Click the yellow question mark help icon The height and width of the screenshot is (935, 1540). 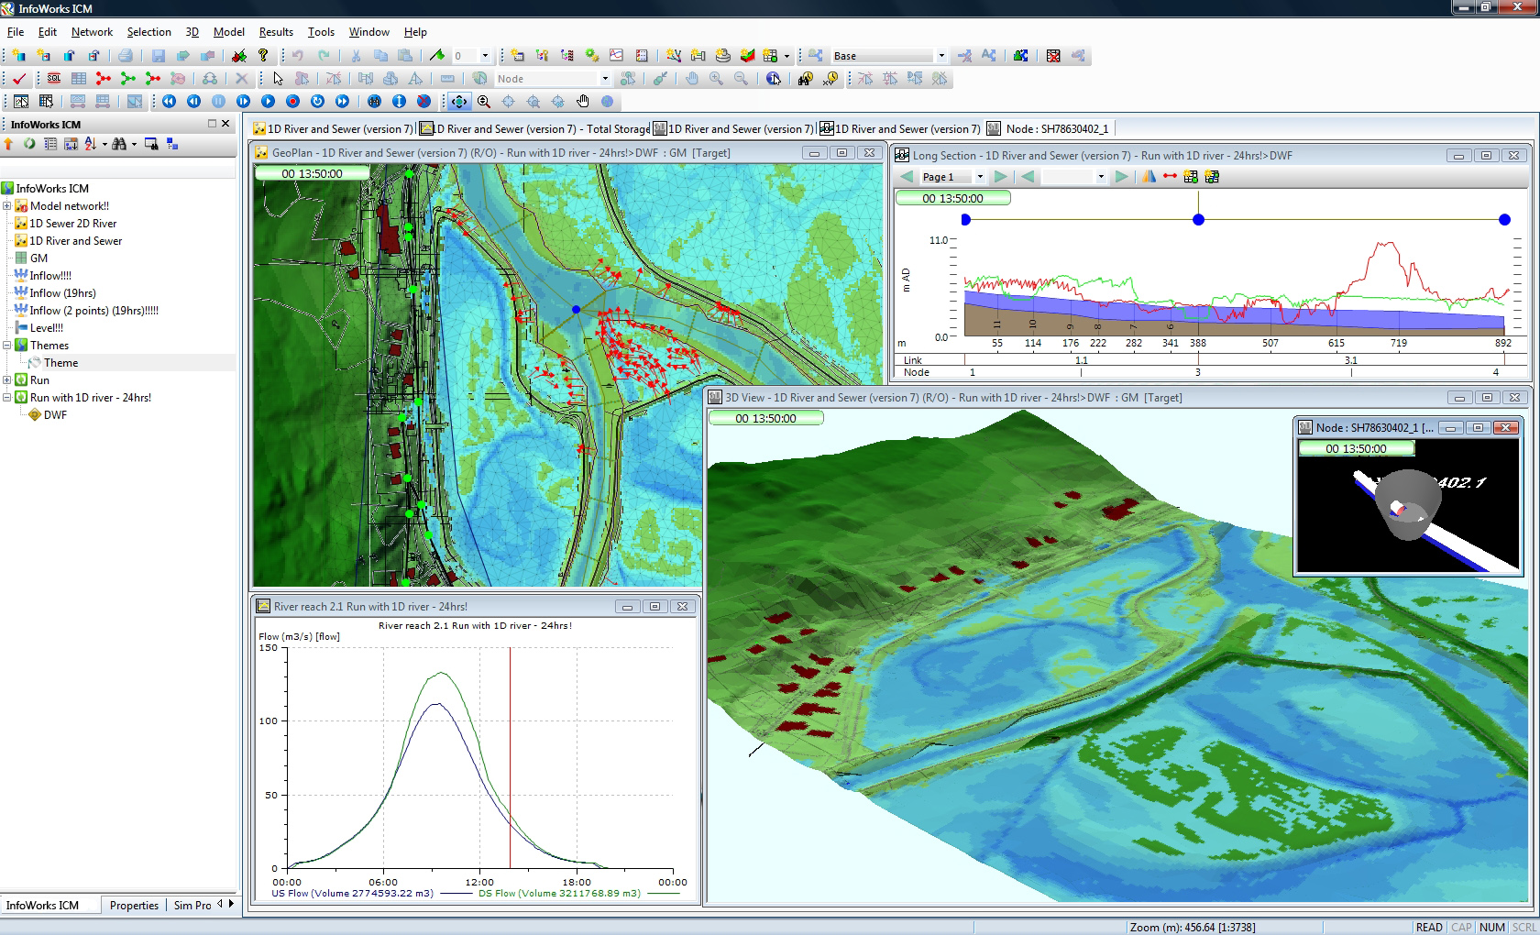[x=263, y=56]
